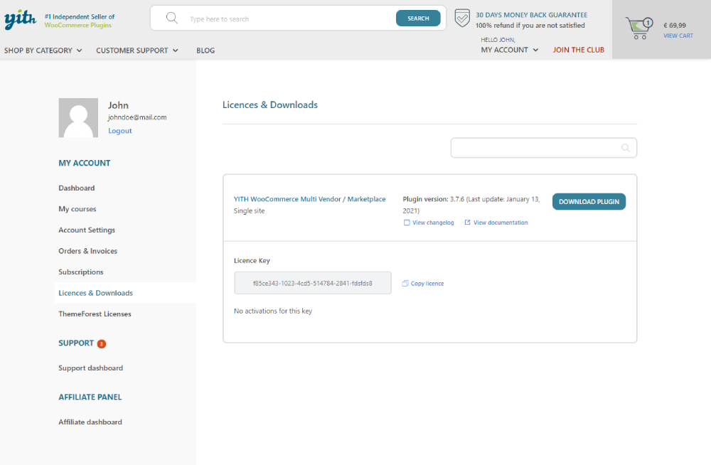711x465 pixels.
Task: Click the SUPPORT section heading
Action: 76,343
